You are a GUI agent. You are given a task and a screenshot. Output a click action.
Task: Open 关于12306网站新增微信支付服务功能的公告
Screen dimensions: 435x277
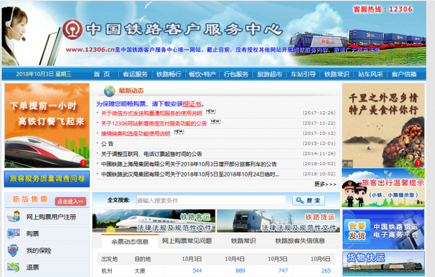(153, 124)
